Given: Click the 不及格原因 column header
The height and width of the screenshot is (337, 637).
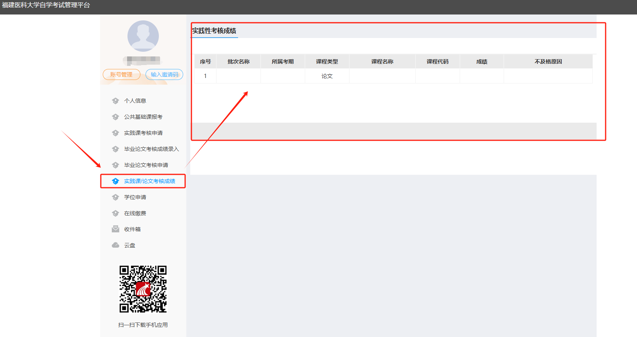Looking at the screenshot, I should 548,62.
